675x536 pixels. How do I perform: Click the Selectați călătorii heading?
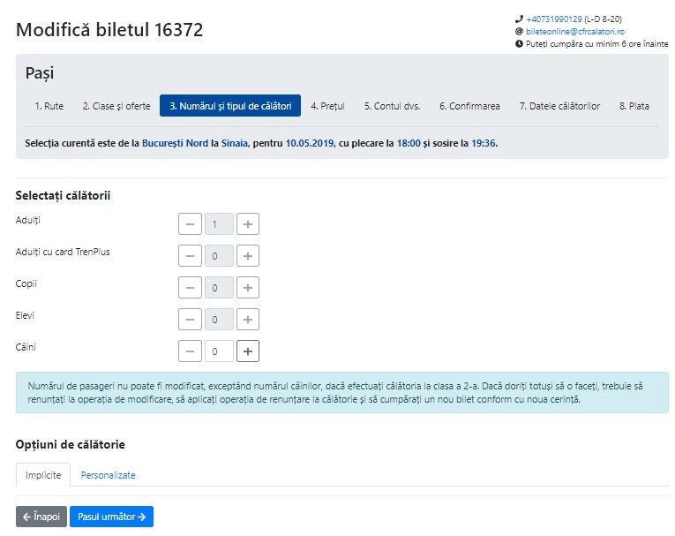[x=63, y=196]
